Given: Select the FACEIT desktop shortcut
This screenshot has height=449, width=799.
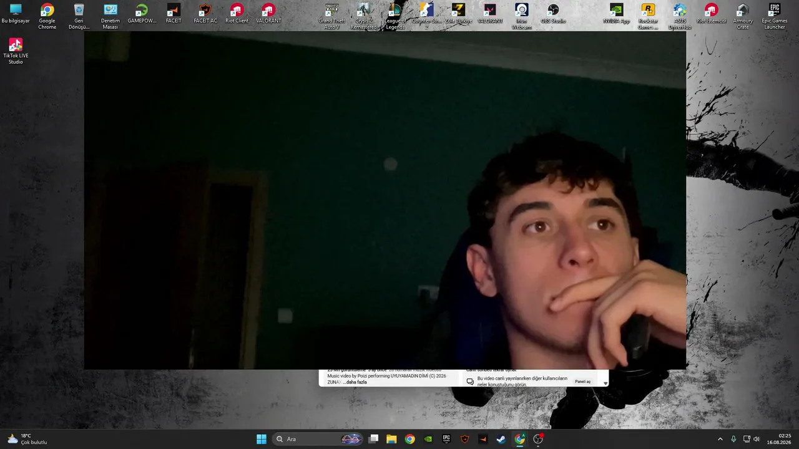Looking at the screenshot, I should 174,14.
